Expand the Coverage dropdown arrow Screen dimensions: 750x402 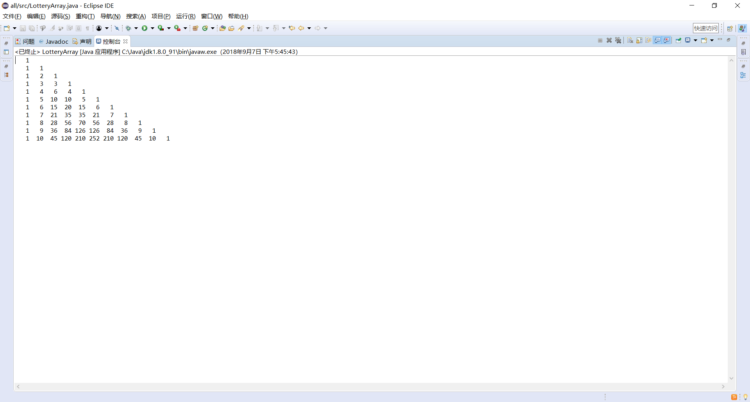[169, 28]
